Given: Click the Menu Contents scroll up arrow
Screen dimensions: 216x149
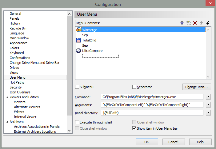Looking at the screenshot, I should click(208, 30).
